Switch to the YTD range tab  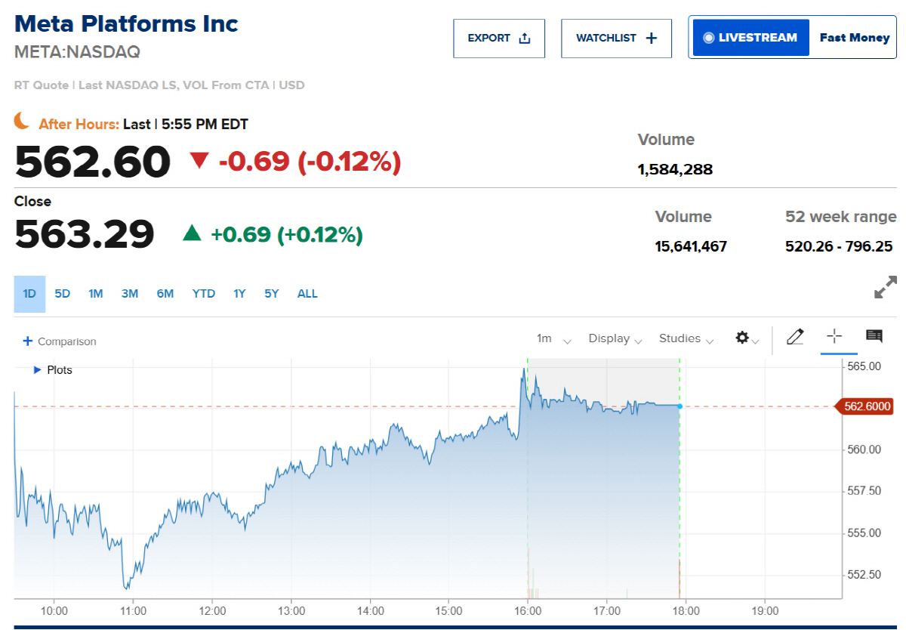pos(204,294)
